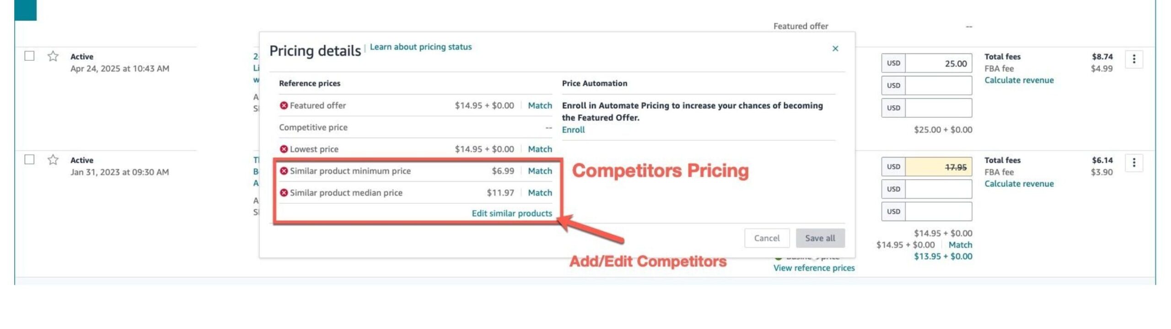Click error icon beside Similar product median price
The height and width of the screenshot is (329, 1171).
pos(284,193)
